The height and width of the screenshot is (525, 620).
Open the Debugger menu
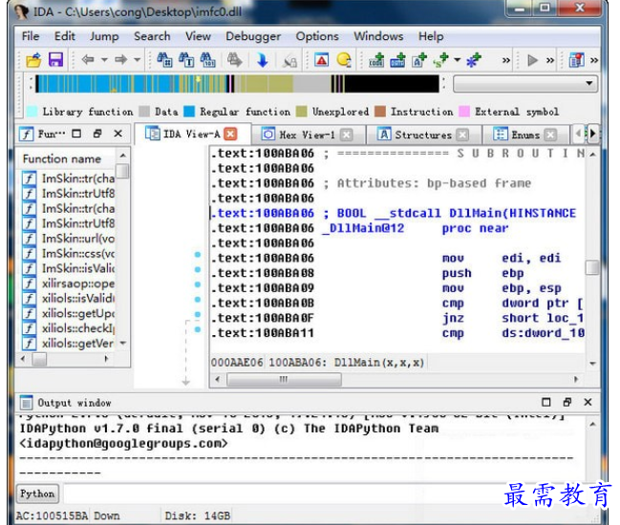[253, 36]
